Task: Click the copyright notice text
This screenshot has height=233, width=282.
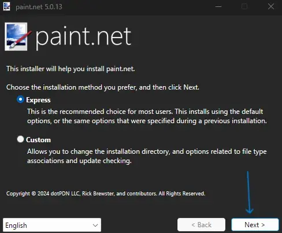Action: pos(106,194)
